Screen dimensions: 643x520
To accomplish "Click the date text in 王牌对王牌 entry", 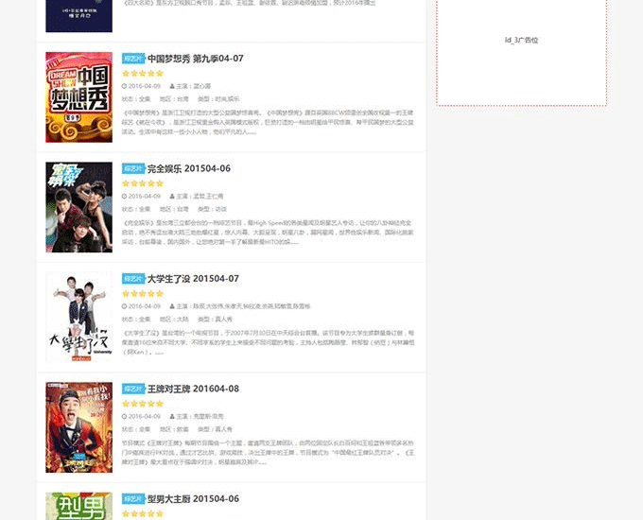I will pyautogui.click(x=145, y=417).
